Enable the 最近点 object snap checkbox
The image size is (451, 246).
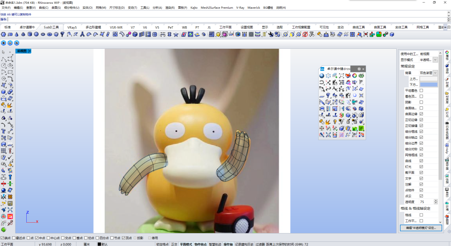[14, 238]
